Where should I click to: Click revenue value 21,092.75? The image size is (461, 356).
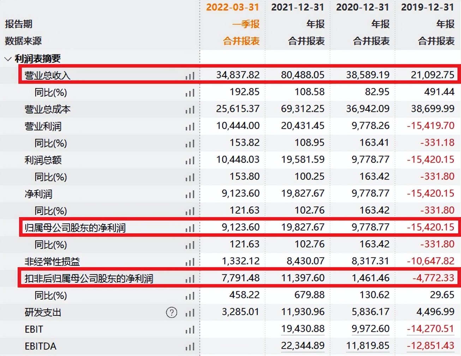(x=433, y=75)
